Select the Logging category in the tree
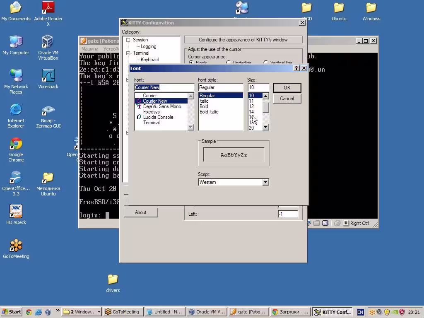The height and width of the screenshot is (318, 424). [x=148, y=46]
